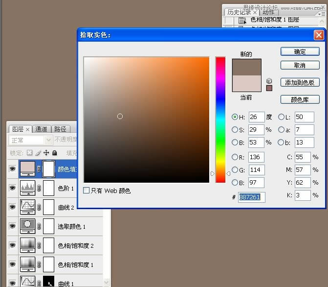Screen dimensions: 328x287
Task: Click the G green value field
Action: point(257,170)
